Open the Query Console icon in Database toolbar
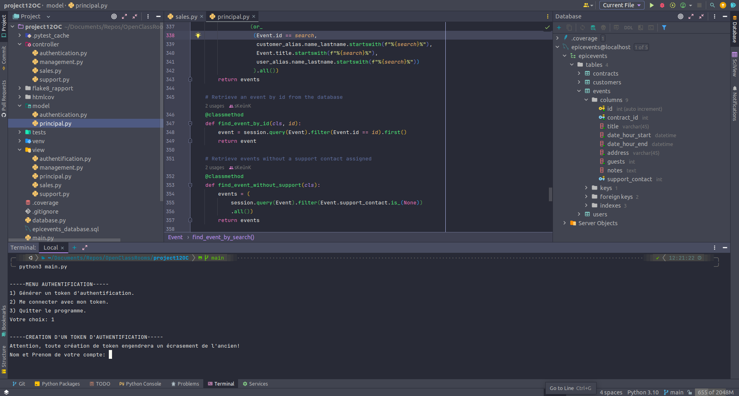Image resolution: width=739 pixels, height=396 pixels. click(x=651, y=28)
